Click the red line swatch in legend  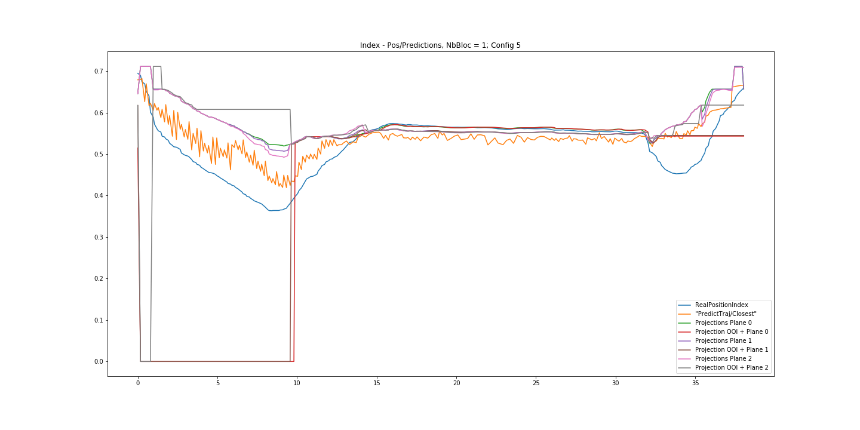tap(686, 331)
